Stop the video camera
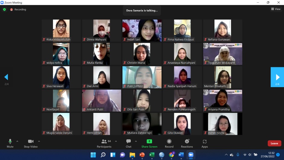The image size is (284, 160). pos(31,143)
